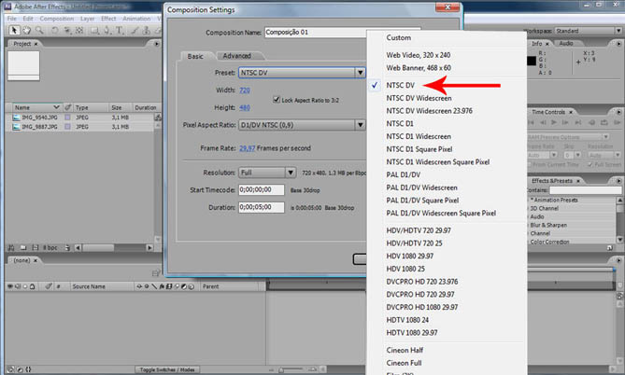
Task: Select the Selection arrow tool
Action: (x=14, y=31)
